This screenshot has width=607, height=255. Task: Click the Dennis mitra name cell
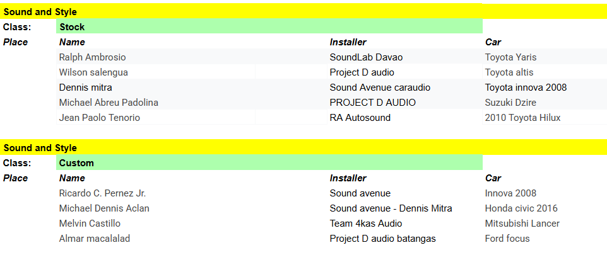85,88
